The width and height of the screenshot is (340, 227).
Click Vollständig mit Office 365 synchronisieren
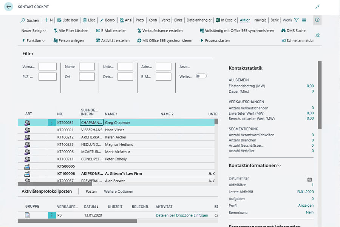point(237,31)
